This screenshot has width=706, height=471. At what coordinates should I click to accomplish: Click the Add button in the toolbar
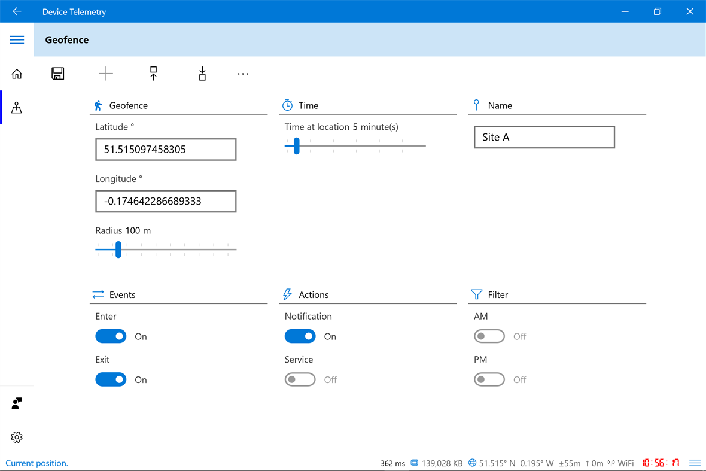[x=105, y=73]
